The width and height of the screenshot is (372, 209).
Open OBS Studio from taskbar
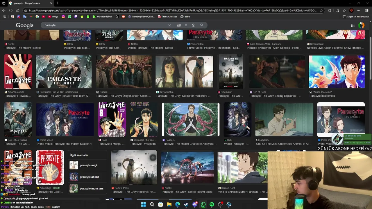[x=220, y=204]
